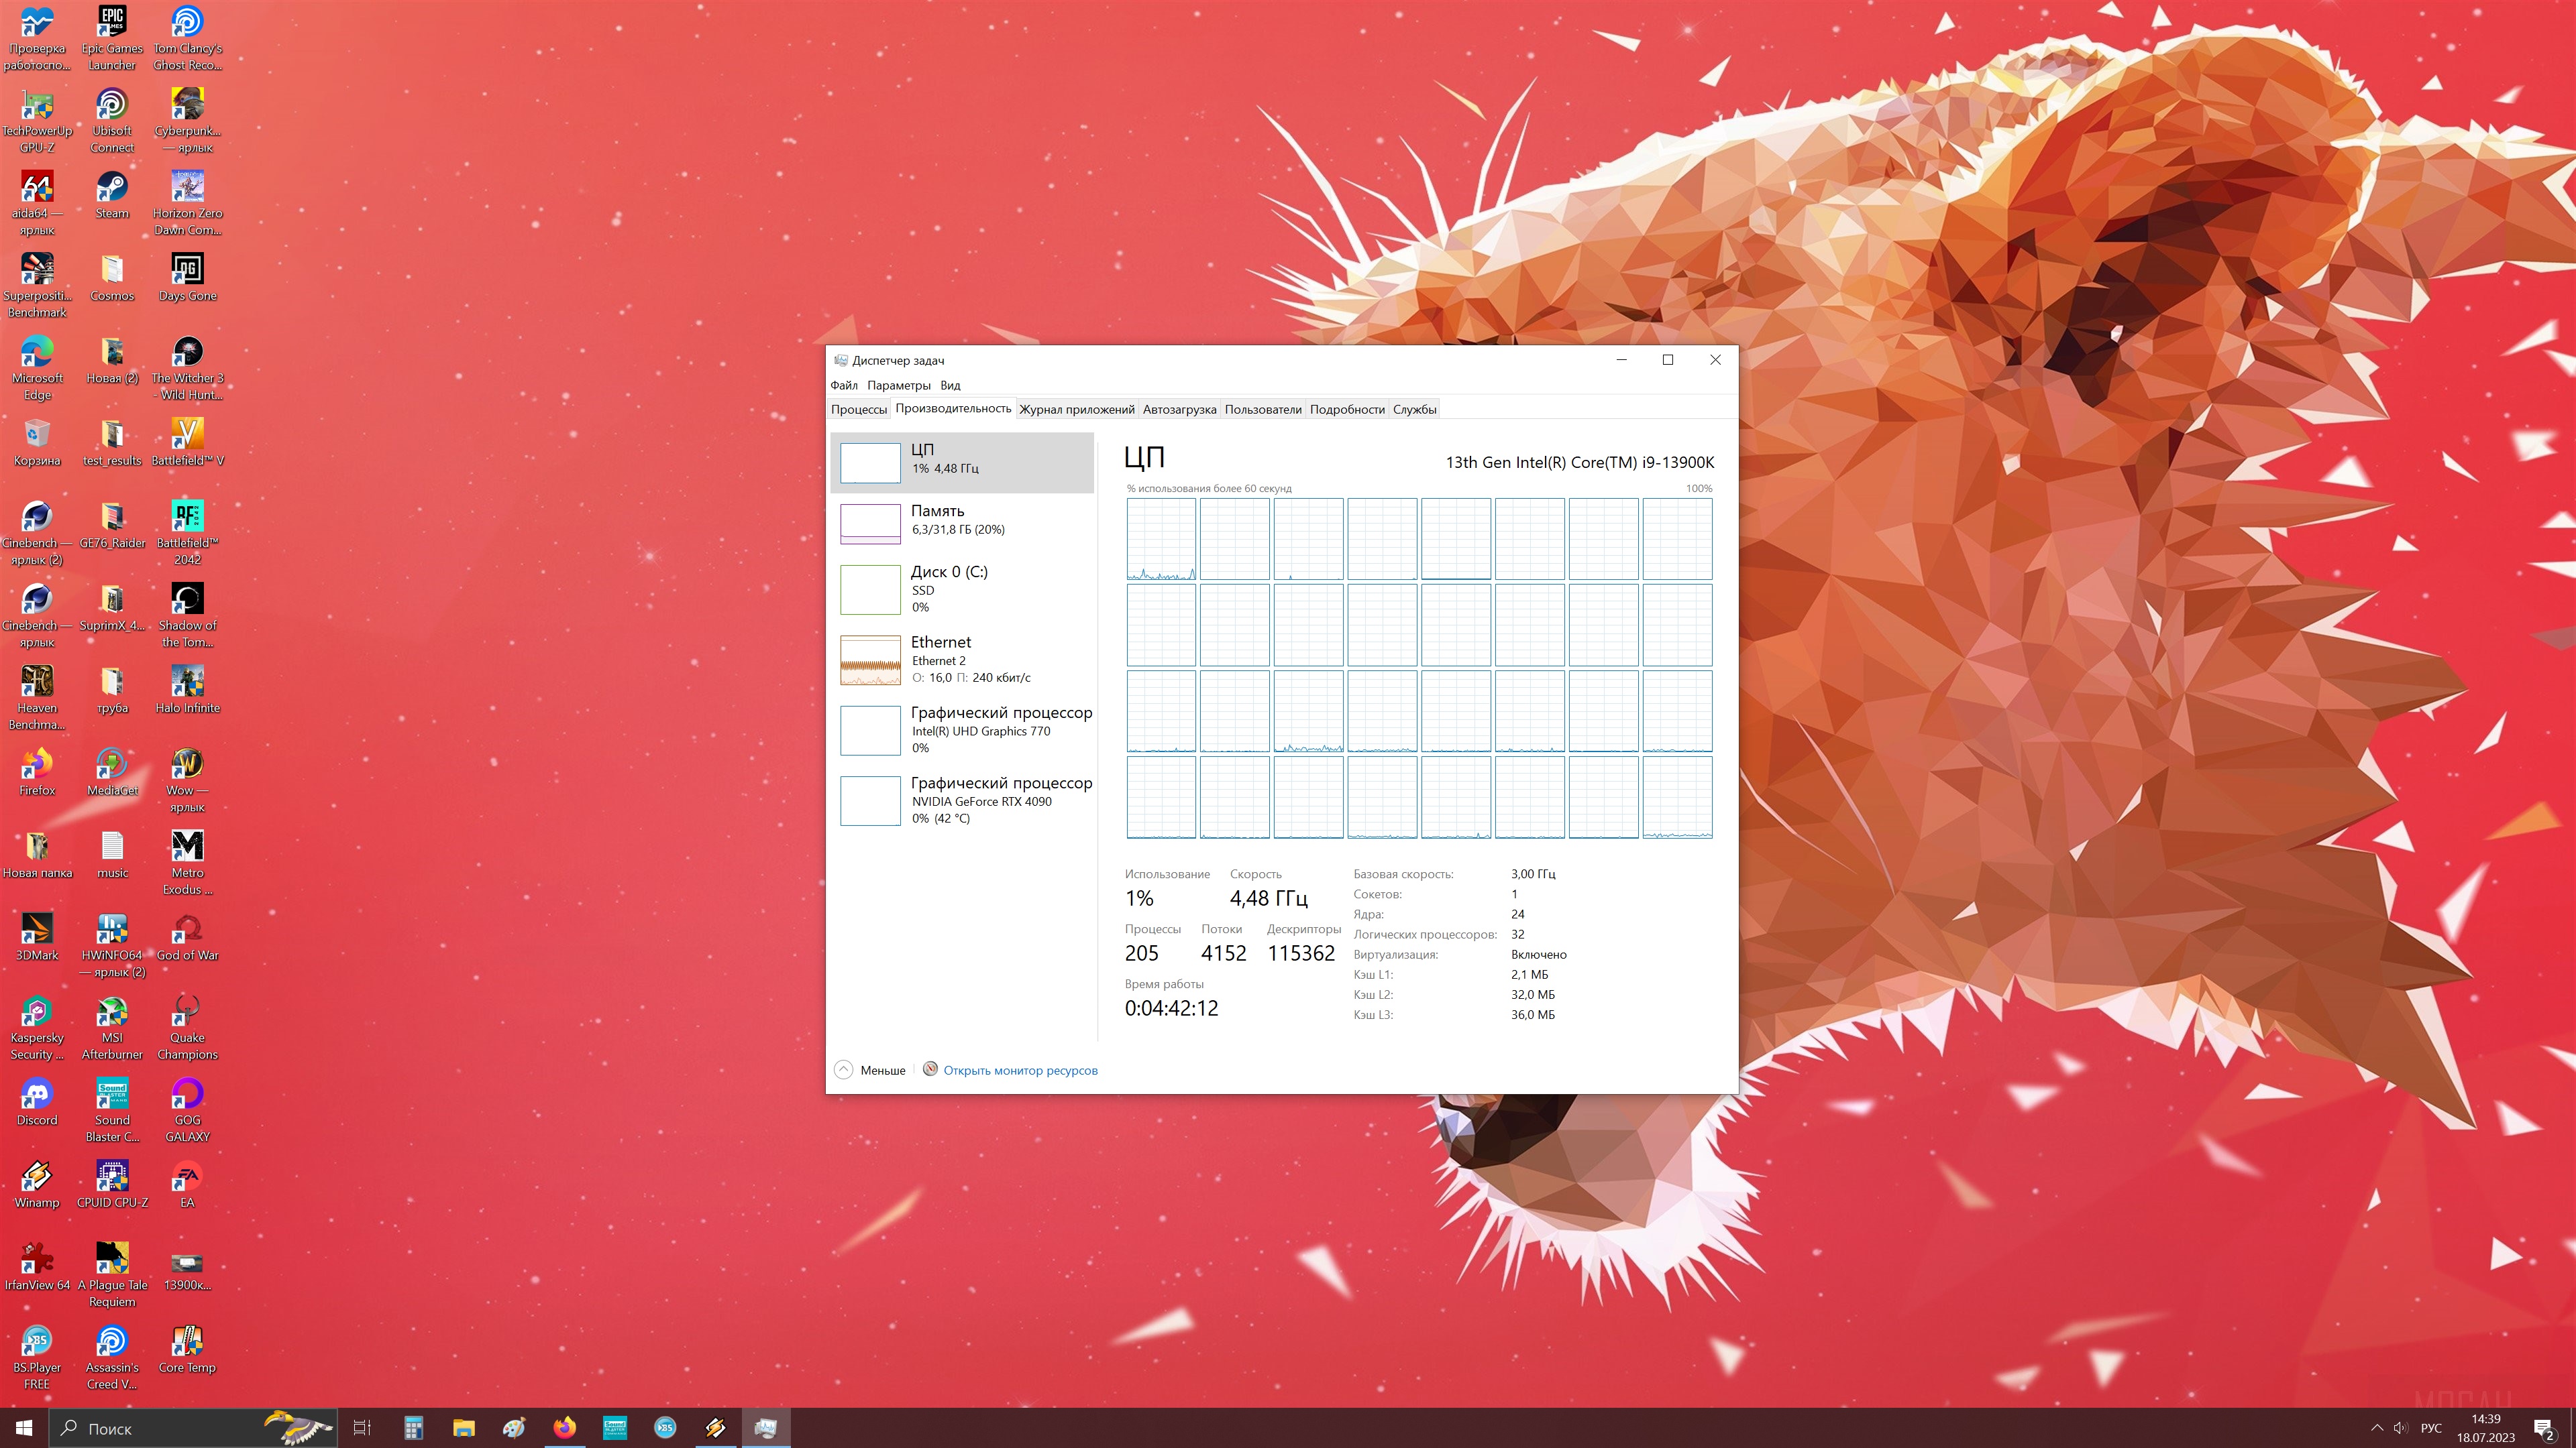This screenshot has height=1448, width=2576.
Task: Select the Intel UHD Graphics 770 panel
Action: point(965,729)
